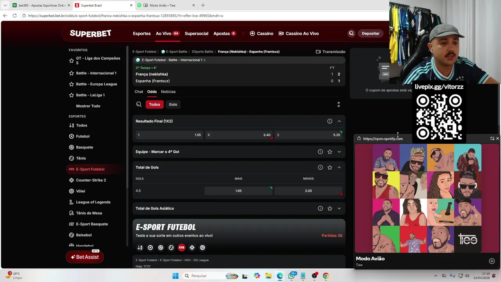Screen dimensions: 501x282
Task: Open Ao Vivo menu in header
Action: click(x=168, y=34)
